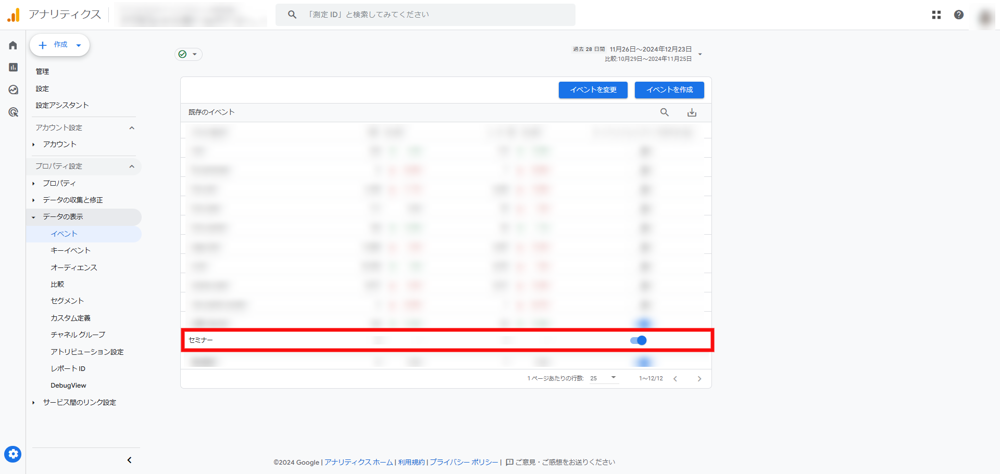Viewport: 1000px width, 474px height.
Task: Click the Admin gear icon
Action: tap(13, 454)
